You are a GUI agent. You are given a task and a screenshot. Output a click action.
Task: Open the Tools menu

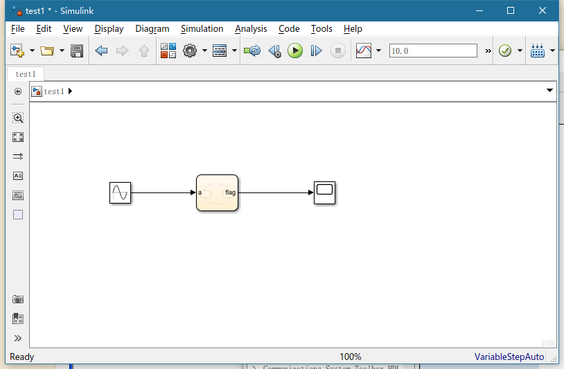321,29
